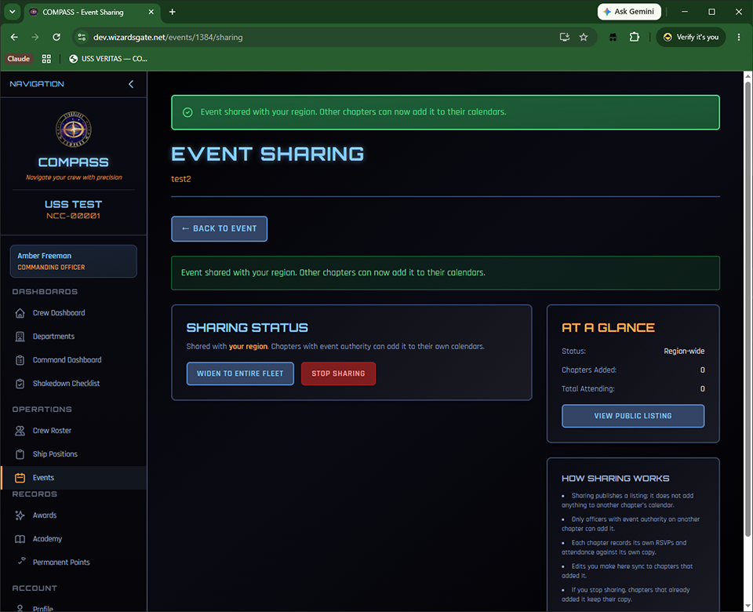This screenshot has width=753, height=612.
Task: Open the browser extensions puzzle icon
Action: pos(635,37)
